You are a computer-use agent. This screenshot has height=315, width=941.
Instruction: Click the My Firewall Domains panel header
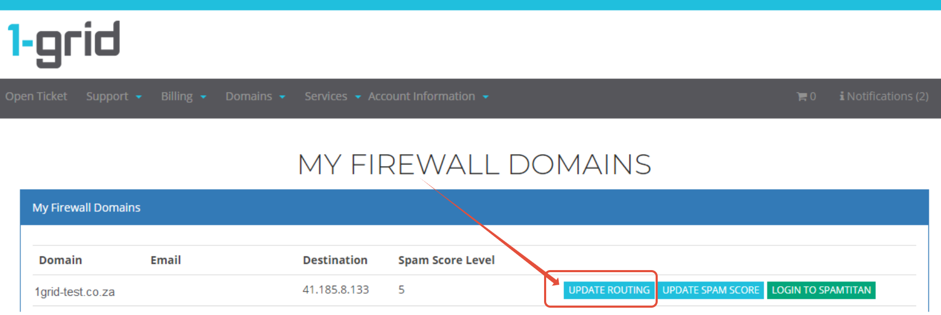[474, 207]
